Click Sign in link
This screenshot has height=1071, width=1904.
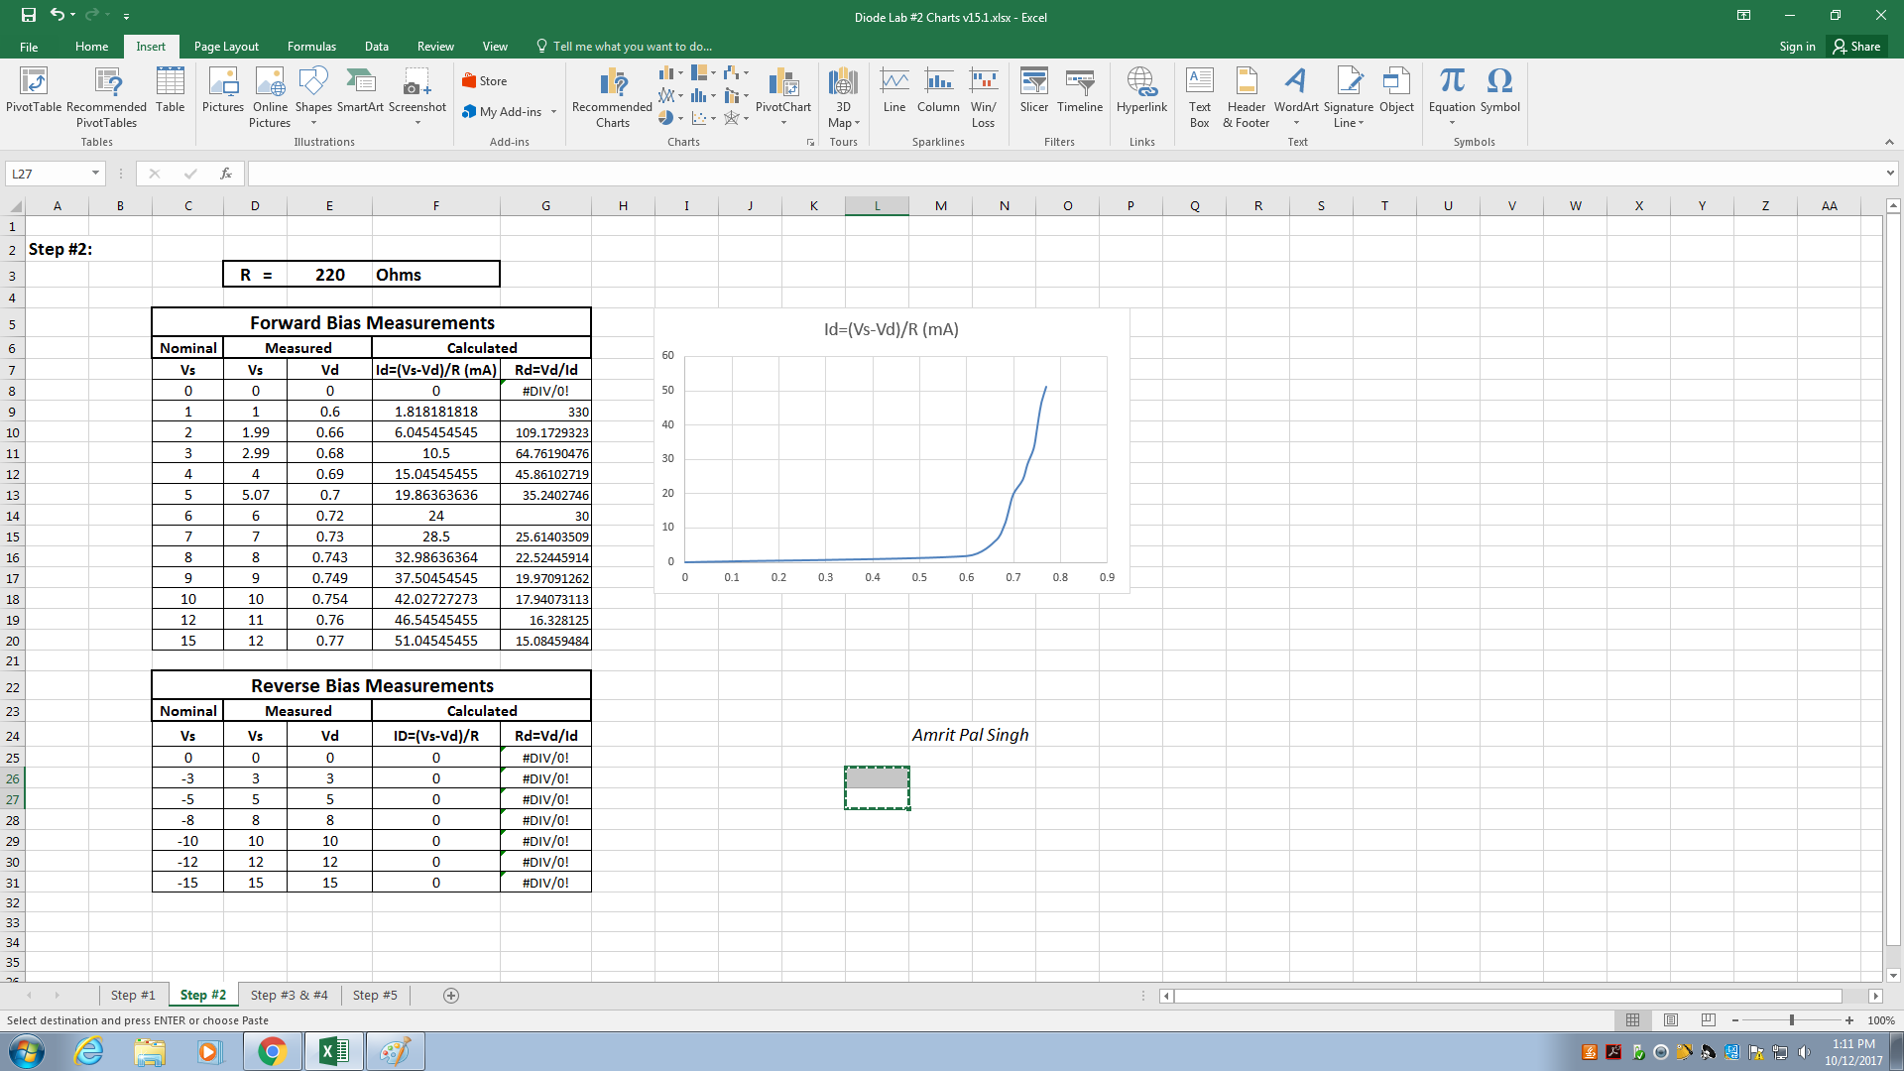tap(1797, 47)
